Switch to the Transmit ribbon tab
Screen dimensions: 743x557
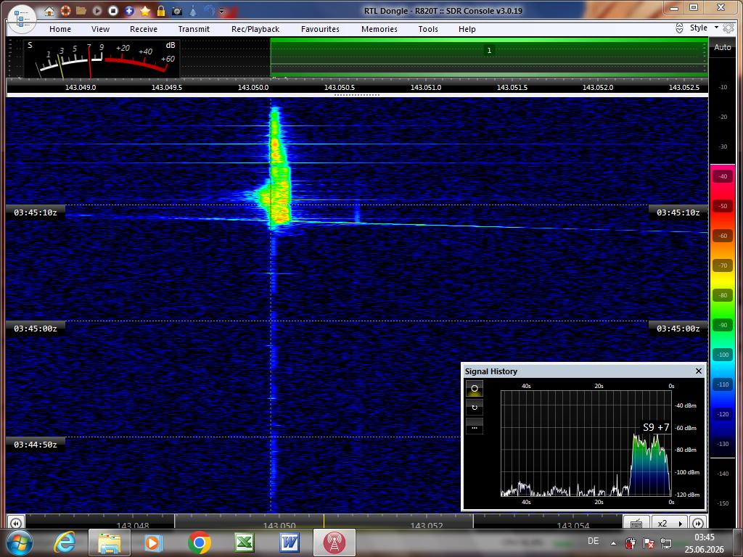(194, 29)
